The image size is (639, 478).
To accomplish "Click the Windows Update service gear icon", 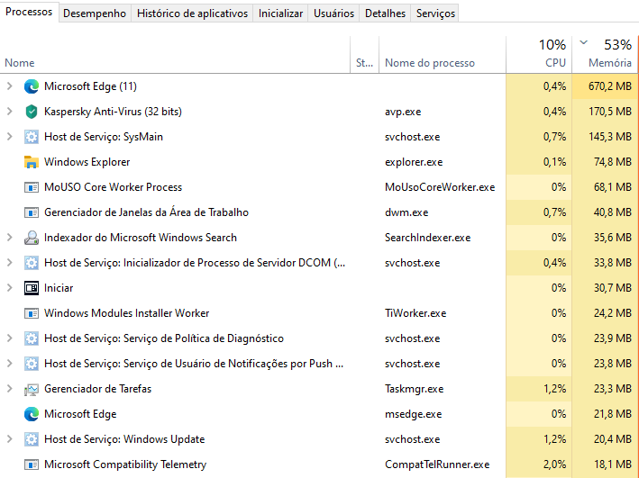I will click(x=32, y=439).
